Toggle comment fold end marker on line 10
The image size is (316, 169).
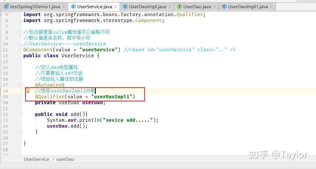pos(21,44)
